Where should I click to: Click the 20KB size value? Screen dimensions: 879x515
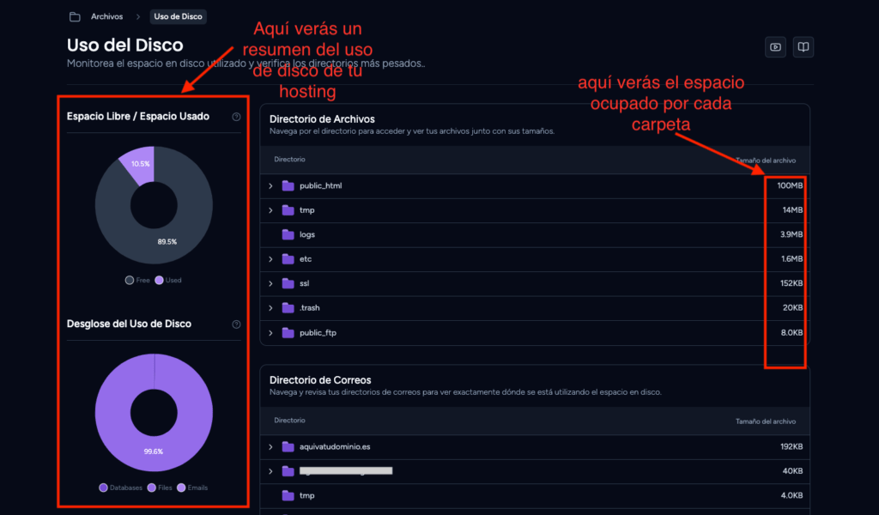click(792, 307)
